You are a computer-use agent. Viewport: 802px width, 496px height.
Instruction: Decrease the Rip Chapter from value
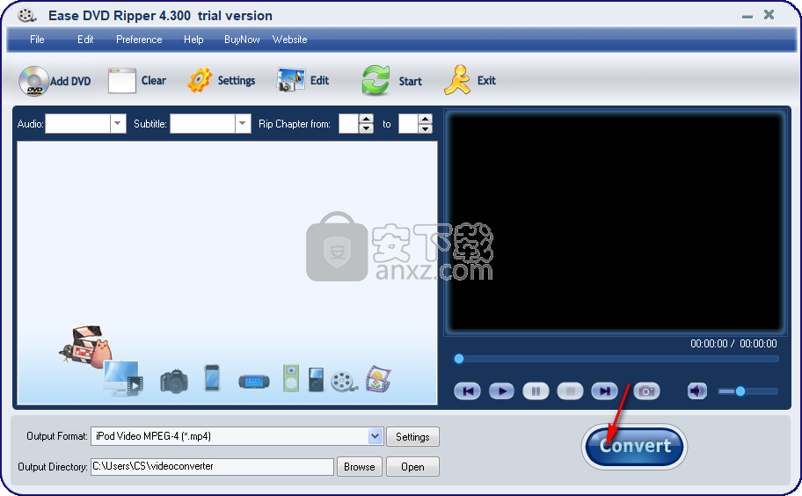[x=366, y=128]
